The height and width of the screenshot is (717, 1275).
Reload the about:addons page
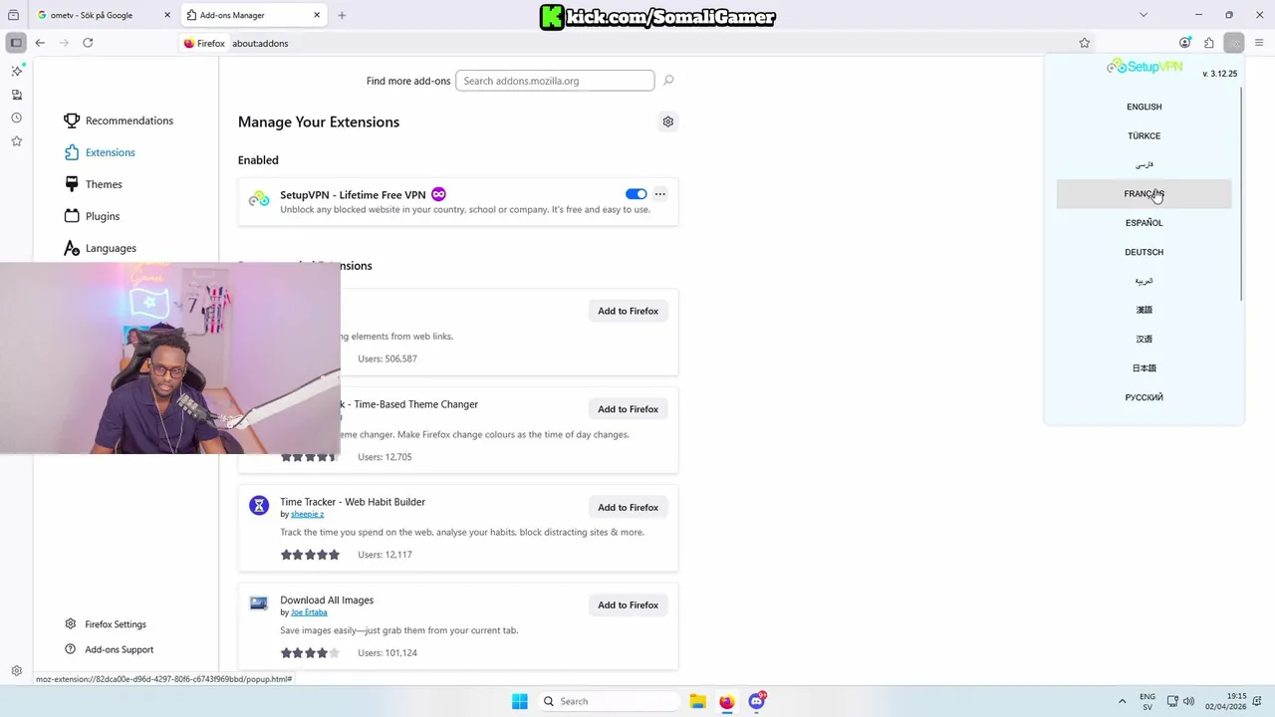(88, 43)
